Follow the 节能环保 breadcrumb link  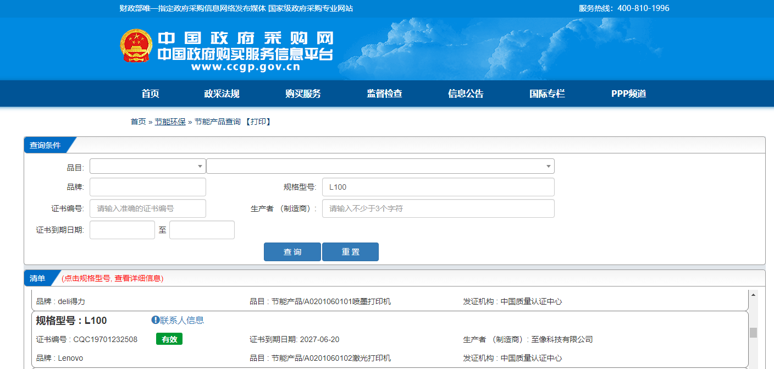click(x=170, y=122)
